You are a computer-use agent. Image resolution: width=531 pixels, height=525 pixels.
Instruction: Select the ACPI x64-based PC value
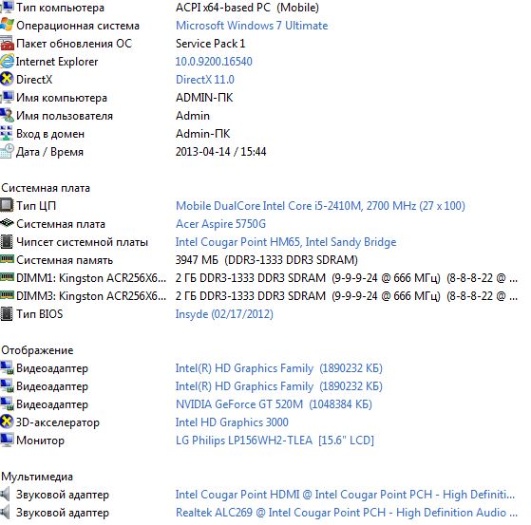(x=247, y=8)
